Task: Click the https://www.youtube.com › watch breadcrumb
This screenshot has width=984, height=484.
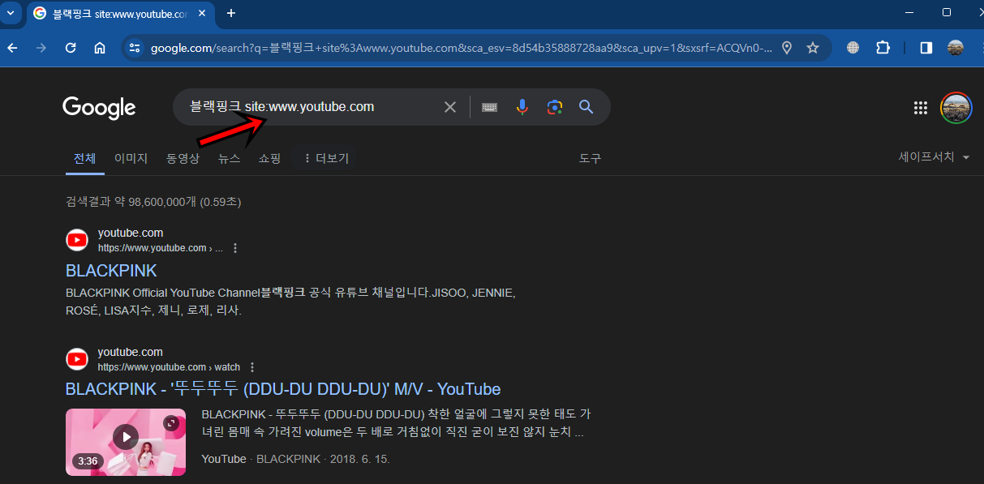Action: 170,367
